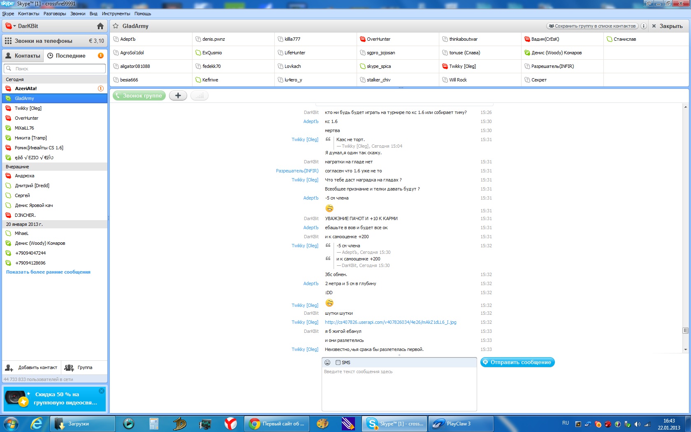Switch to the Последние tab
This screenshot has width=691, height=432.
[70, 56]
